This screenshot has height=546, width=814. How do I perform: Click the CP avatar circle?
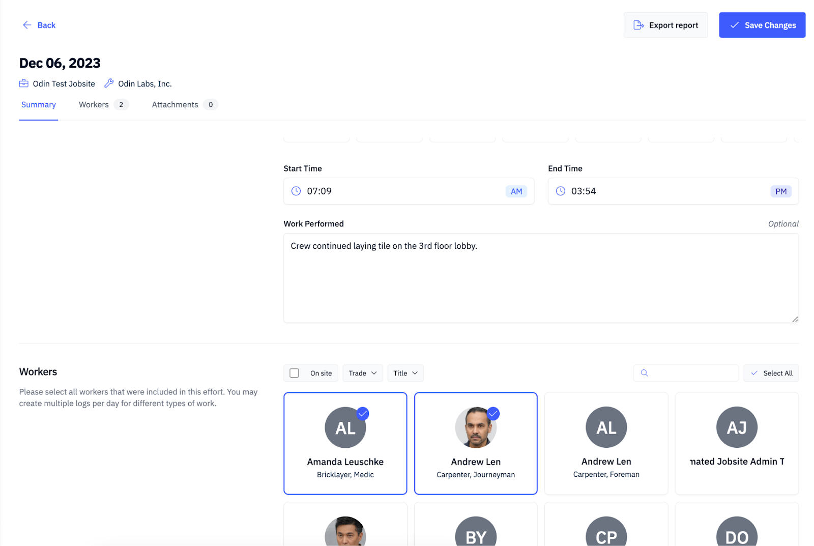pos(606,532)
